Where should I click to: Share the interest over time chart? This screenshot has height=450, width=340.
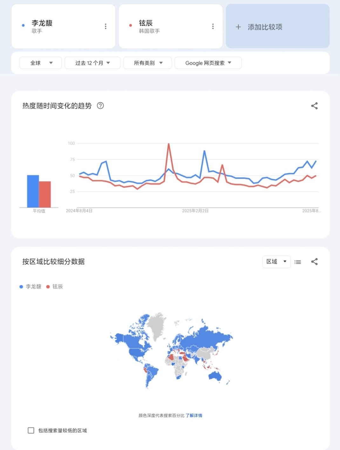pyautogui.click(x=314, y=106)
